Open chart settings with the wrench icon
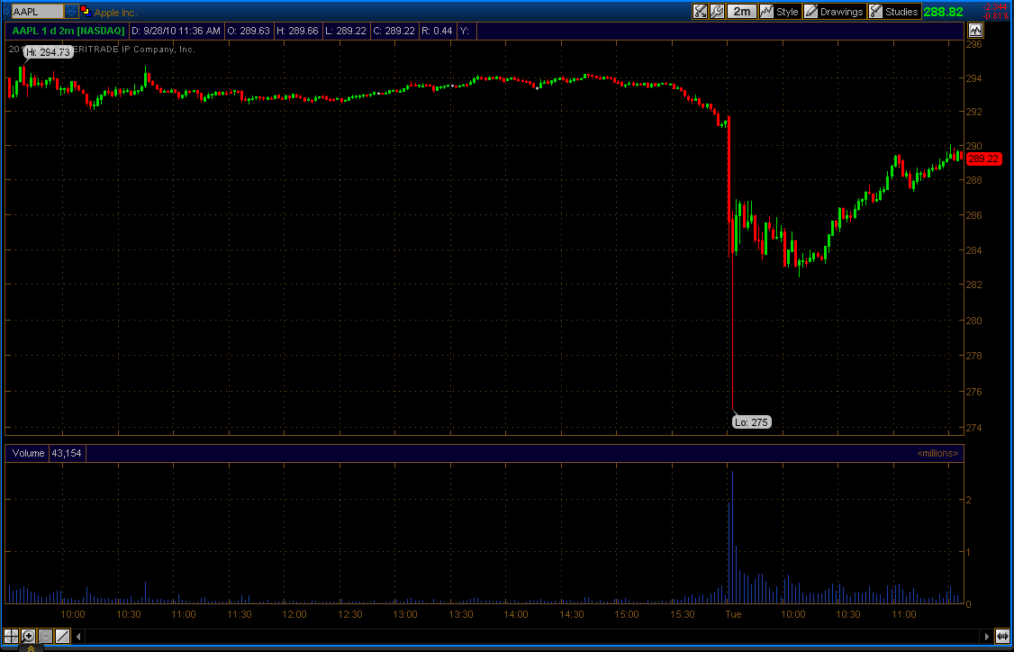 click(717, 11)
